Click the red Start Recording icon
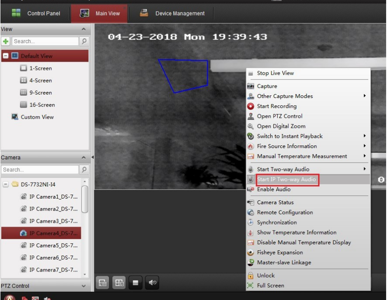 (x=250, y=106)
